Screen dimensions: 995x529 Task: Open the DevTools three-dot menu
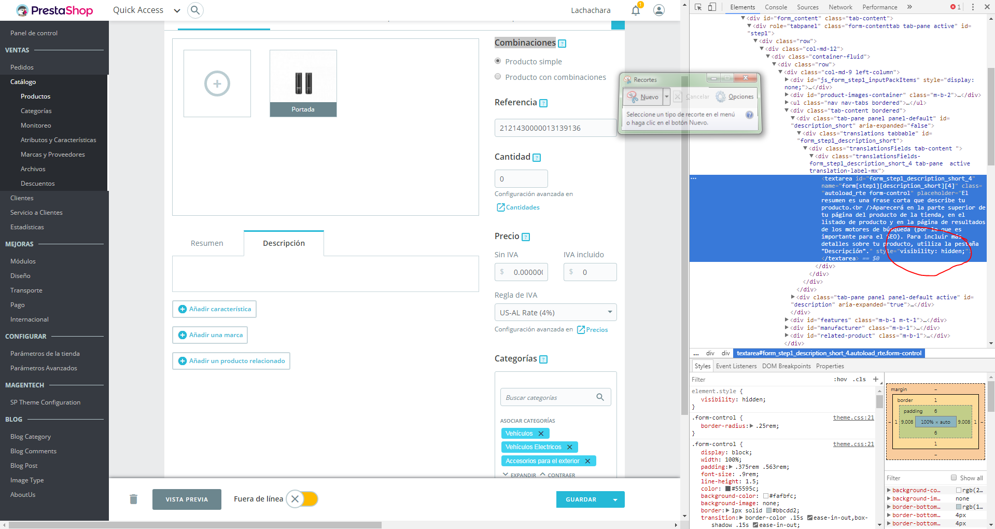pyautogui.click(x=973, y=7)
